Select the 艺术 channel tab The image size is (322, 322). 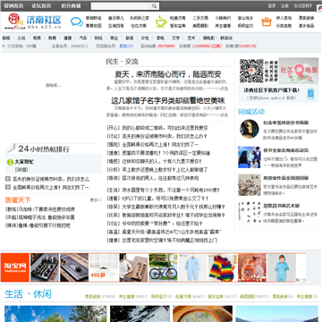coord(191,38)
